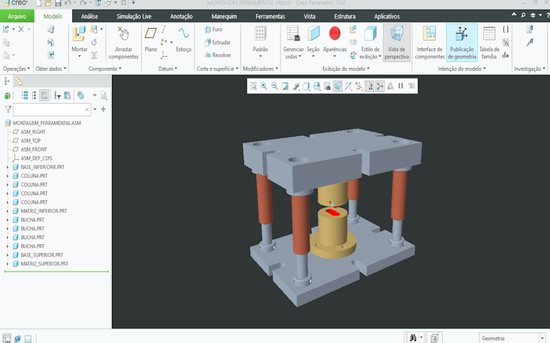Open the Operações group dropdown
Viewport: 550px width, 343px height.
coord(16,69)
